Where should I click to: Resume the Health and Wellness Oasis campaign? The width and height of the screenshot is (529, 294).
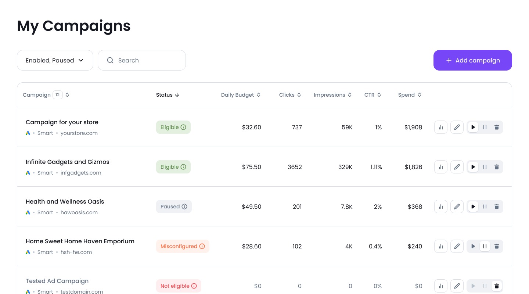tap(473, 207)
